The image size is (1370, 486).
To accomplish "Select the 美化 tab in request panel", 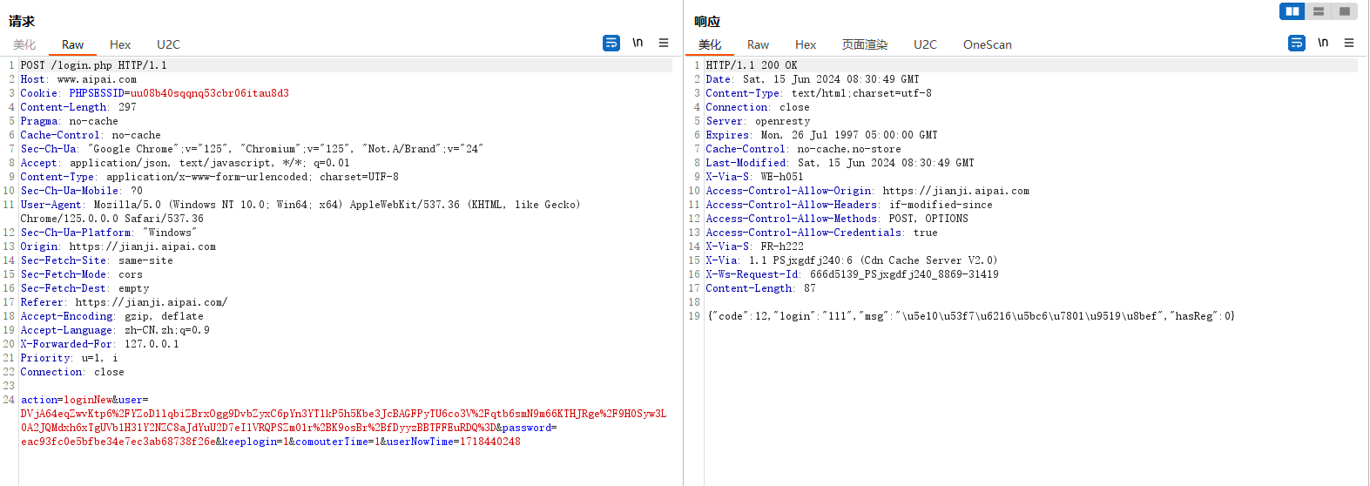I will click(x=24, y=44).
